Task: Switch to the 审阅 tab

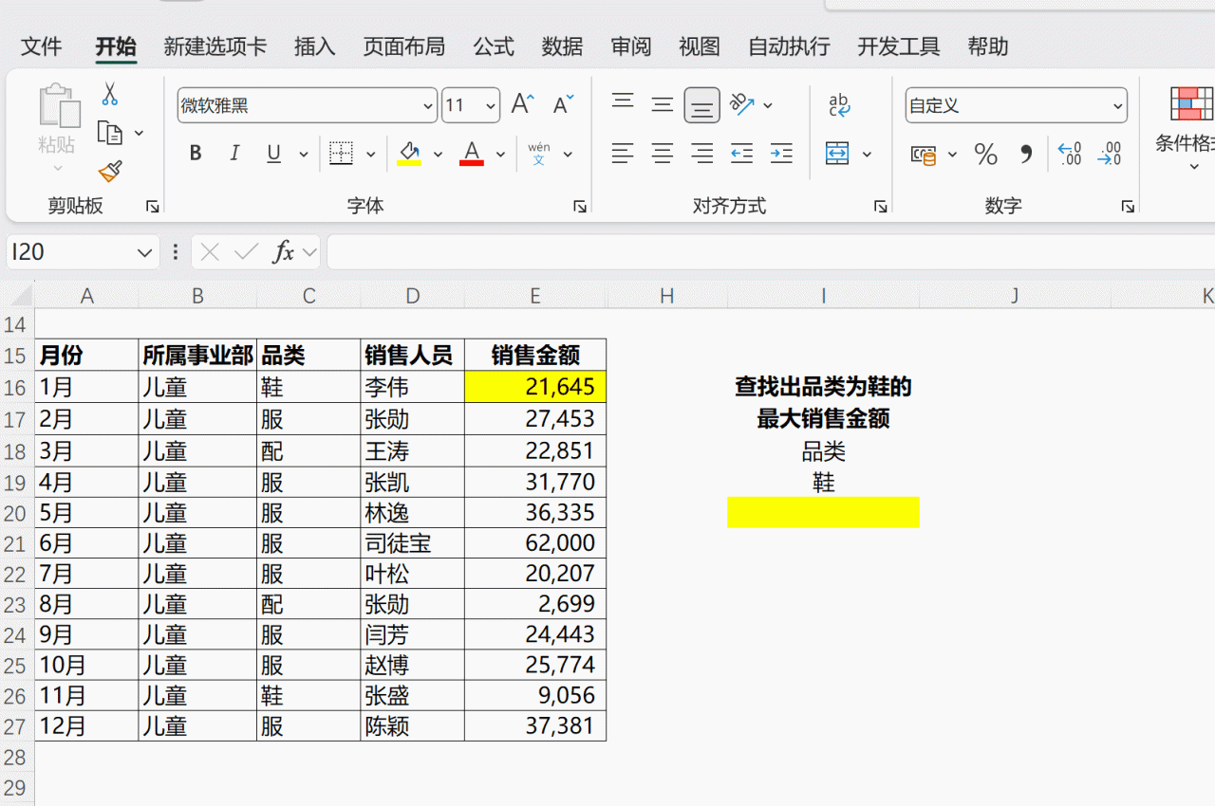Action: (x=630, y=46)
